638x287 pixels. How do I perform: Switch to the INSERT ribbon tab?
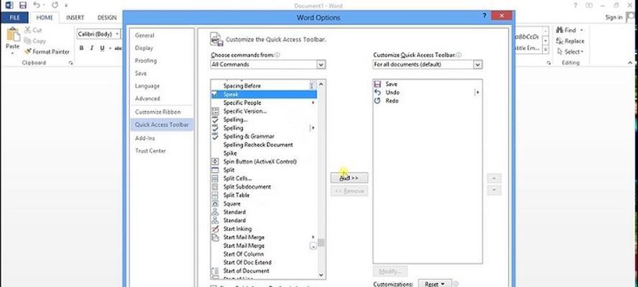click(x=75, y=17)
